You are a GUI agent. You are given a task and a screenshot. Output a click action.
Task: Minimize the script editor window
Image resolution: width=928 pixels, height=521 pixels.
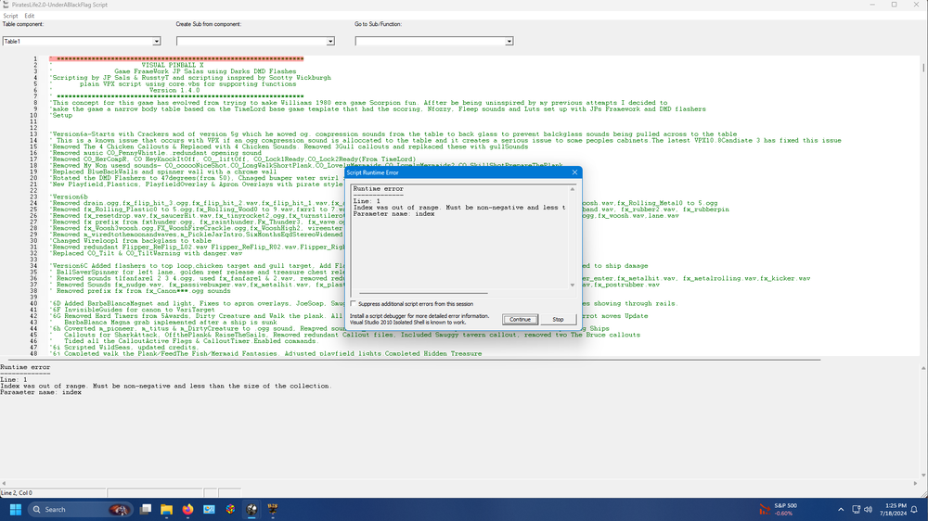(x=871, y=5)
